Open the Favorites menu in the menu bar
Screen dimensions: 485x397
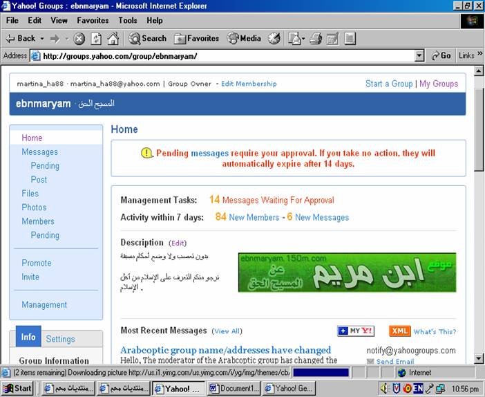tap(93, 21)
